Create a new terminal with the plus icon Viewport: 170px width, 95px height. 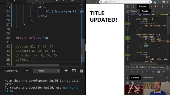click(66, 71)
